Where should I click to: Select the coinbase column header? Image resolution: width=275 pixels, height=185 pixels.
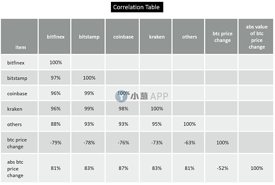(x=122, y=37)
